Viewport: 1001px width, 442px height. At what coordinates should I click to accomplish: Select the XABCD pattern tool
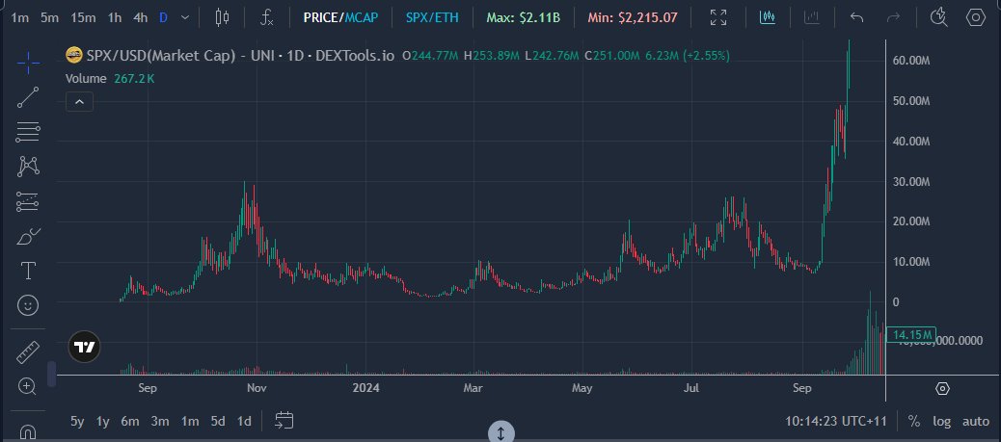28,167
